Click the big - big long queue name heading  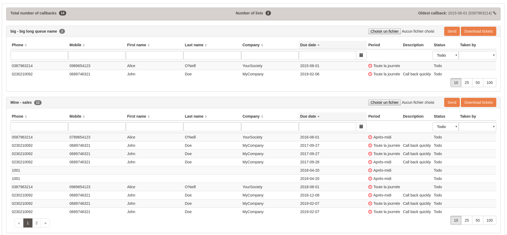34,31
